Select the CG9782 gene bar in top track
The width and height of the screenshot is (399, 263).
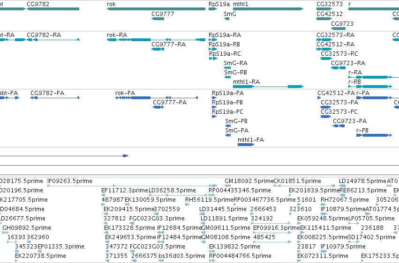[x=53, y=9]
